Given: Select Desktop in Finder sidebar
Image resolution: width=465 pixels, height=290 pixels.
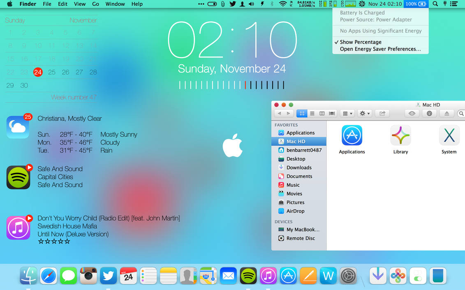Looking at the screenshot, I should click(298, 159).
